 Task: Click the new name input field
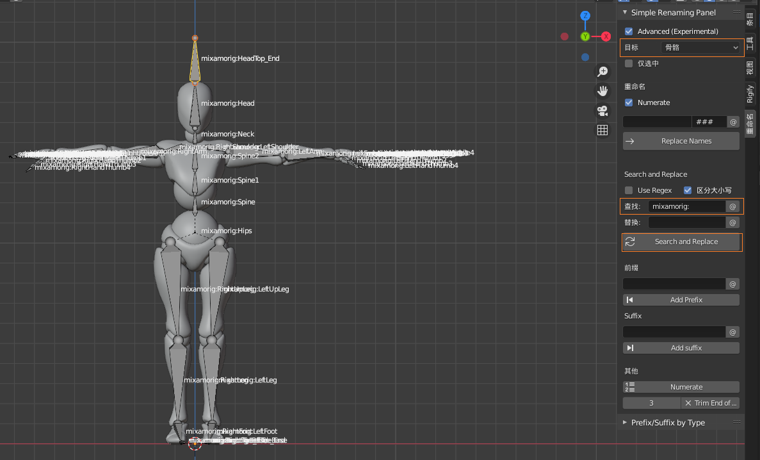658,122
